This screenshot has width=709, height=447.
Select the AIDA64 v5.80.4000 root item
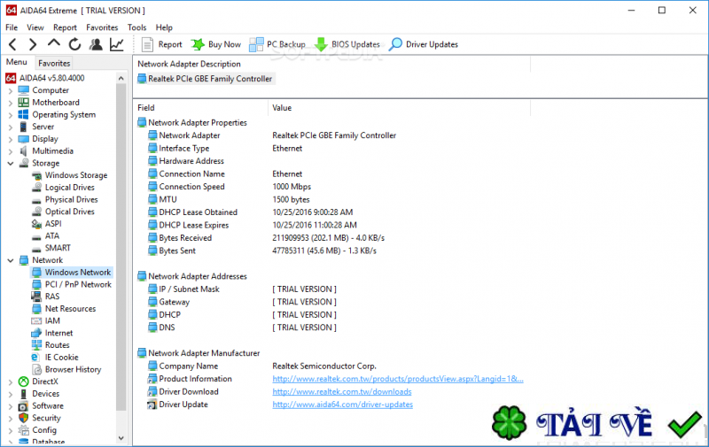pyautogui.click(x=45, y=78)
